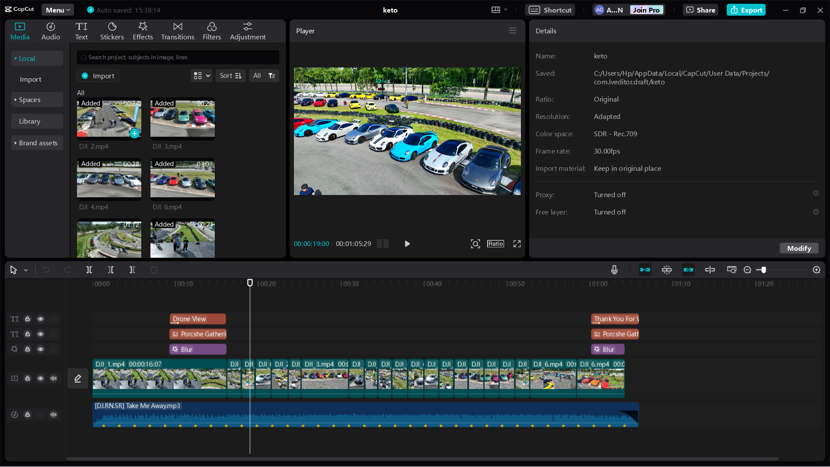This screenshot has height=467, width=830.
Task: Click the timeline zoom-in plus icon
Action: tap(817, 270)
